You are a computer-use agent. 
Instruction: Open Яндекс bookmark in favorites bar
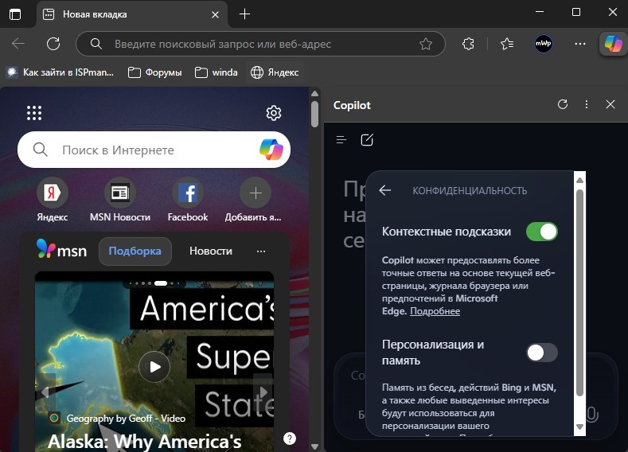coord(275,72)
